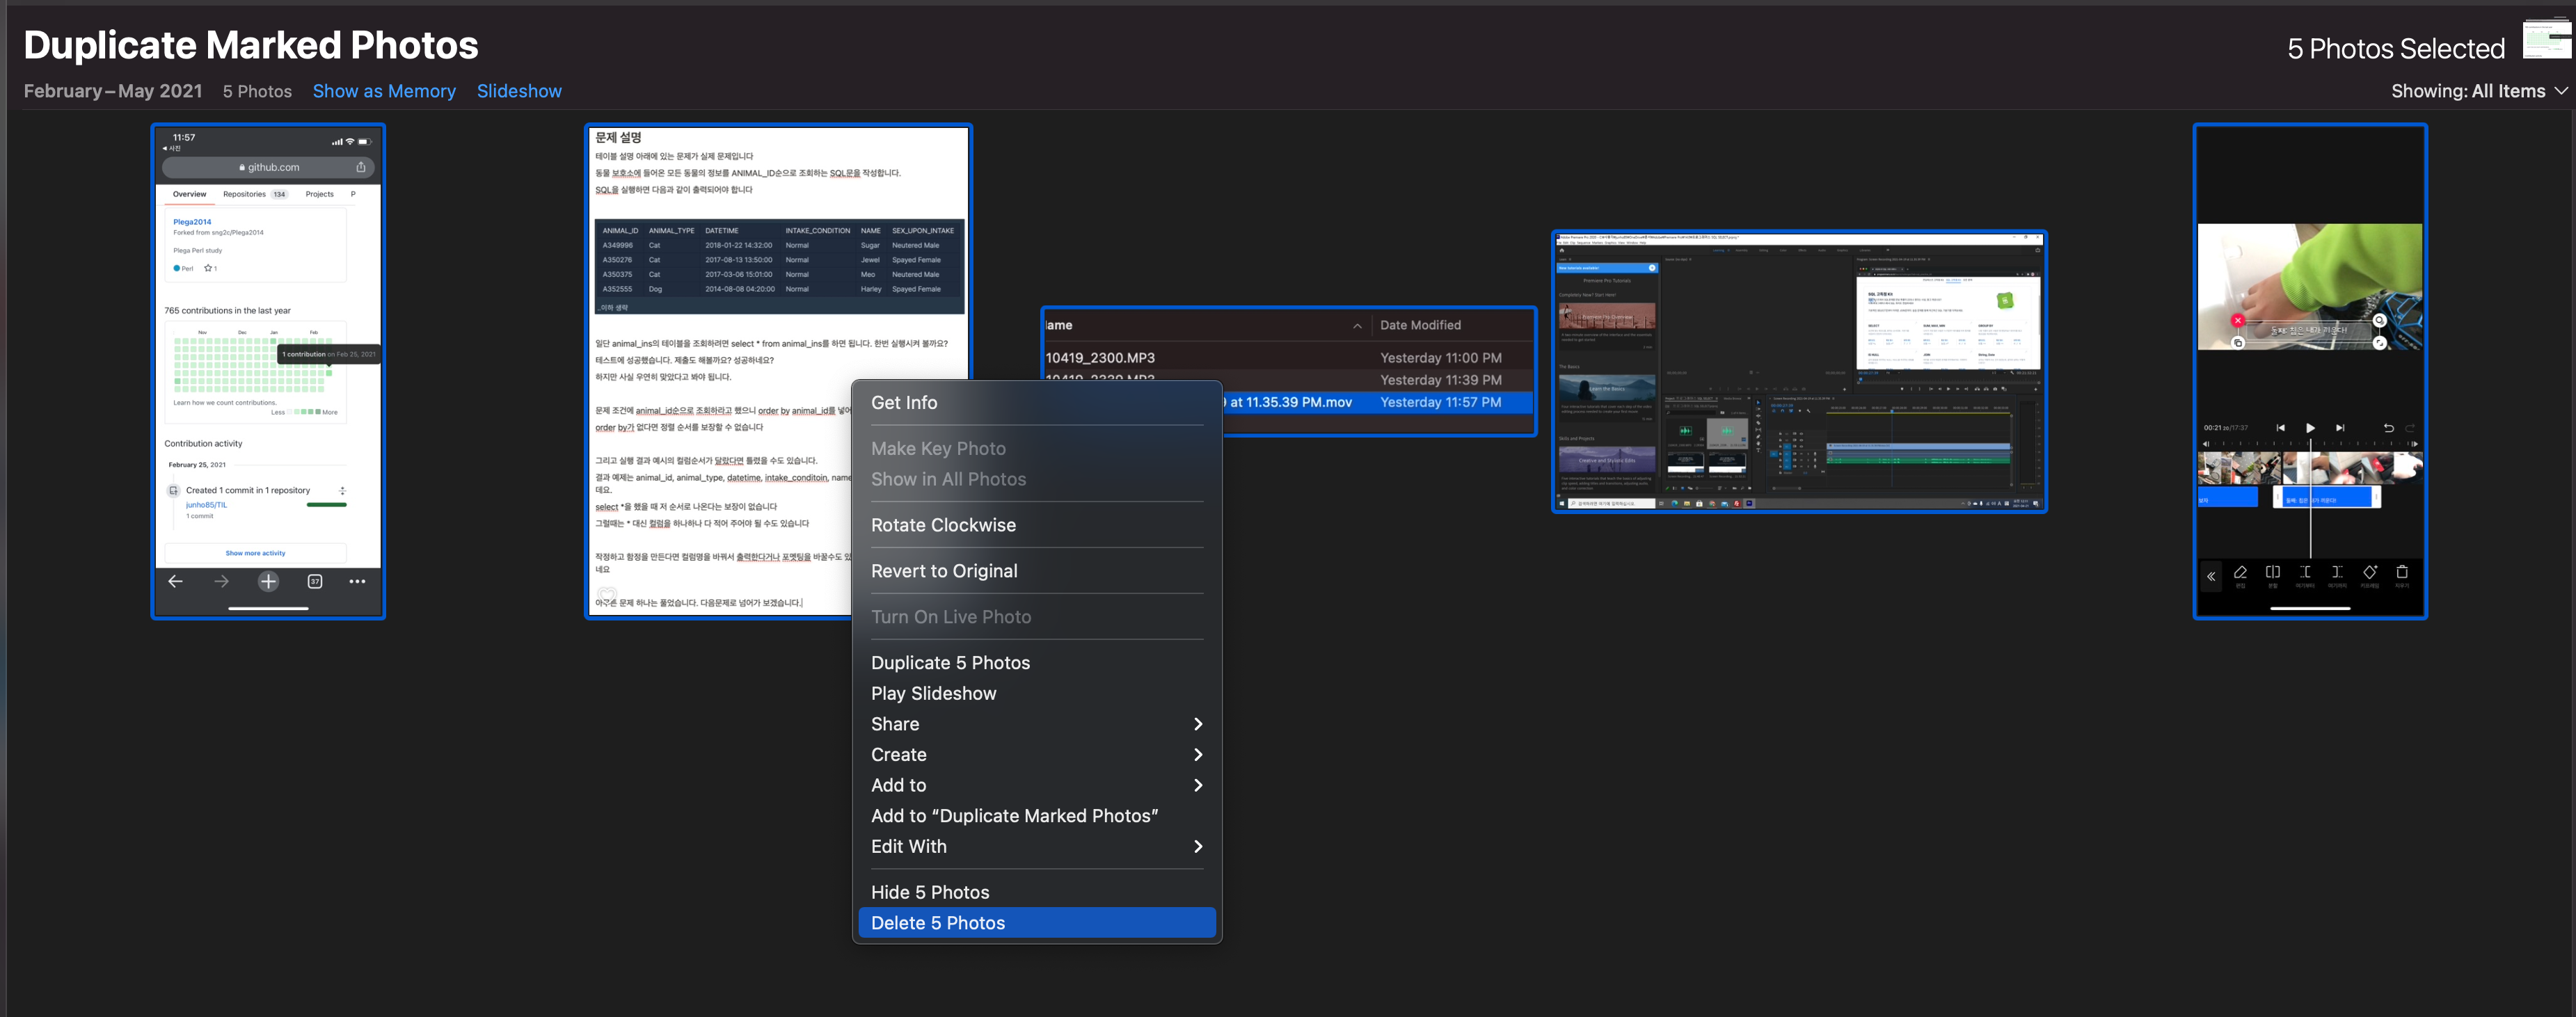The height and width of the screenshot is (1017, 2576).
Task: Choose Get Info from context menu
Action: click(904, 402)
